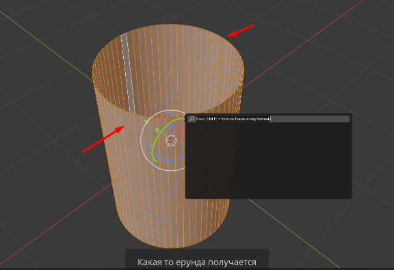This screenshot has width=394, height=270.
Task: Click the green dot handle on gizmo
Action: click(x=157, y=130)
